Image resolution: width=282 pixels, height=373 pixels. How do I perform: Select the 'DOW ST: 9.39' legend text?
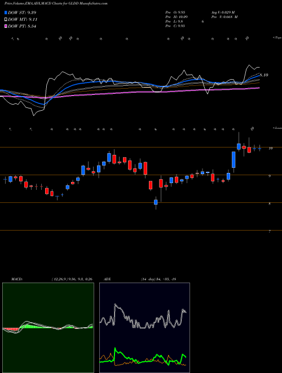[22, 12]
